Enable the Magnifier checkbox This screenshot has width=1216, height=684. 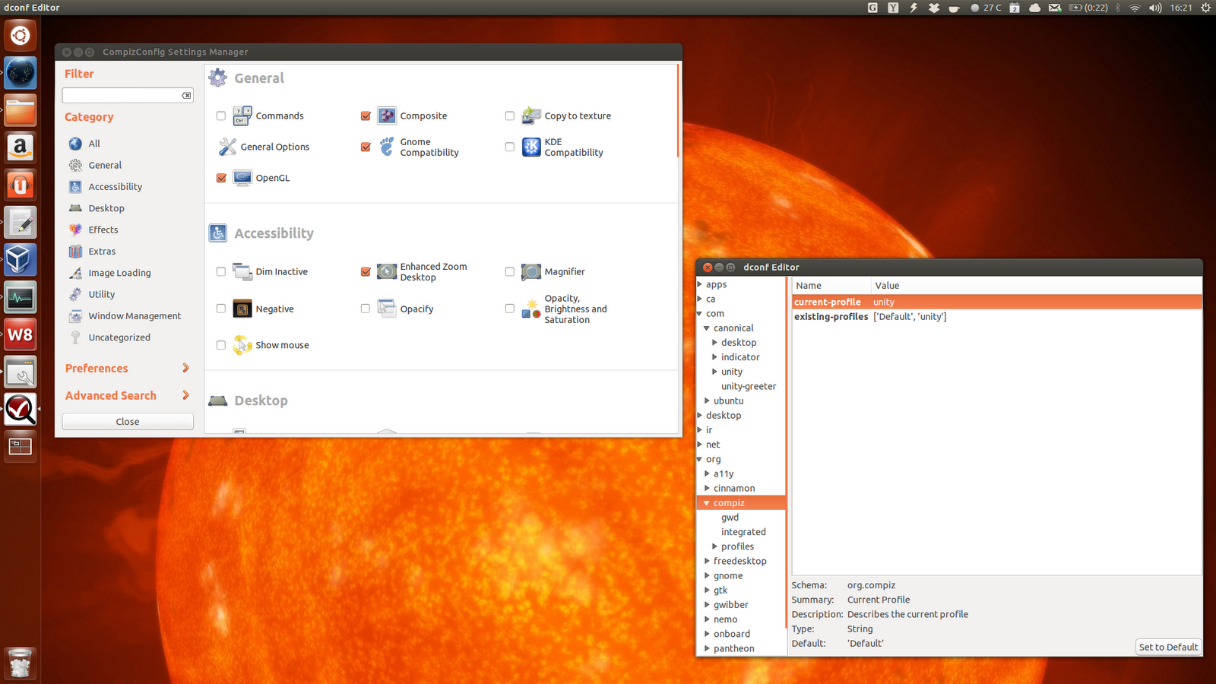(510, 271)
